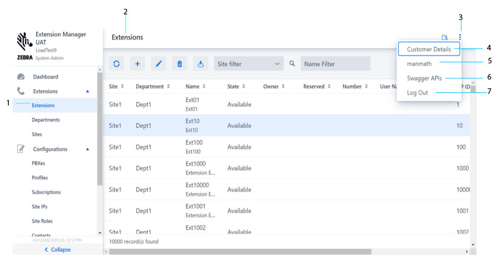Click the trash delete icon
Image resolution: width=500 pixels, height=266 pixels.
tap(179, 64)
